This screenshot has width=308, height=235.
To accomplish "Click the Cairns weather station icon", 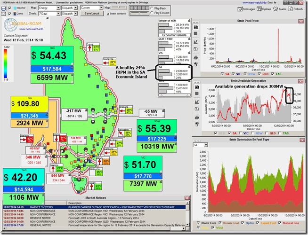I will click(x=93, y=47).
